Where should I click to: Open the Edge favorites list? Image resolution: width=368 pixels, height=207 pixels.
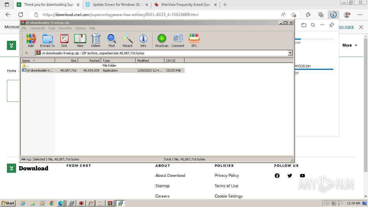coord(308,15)
